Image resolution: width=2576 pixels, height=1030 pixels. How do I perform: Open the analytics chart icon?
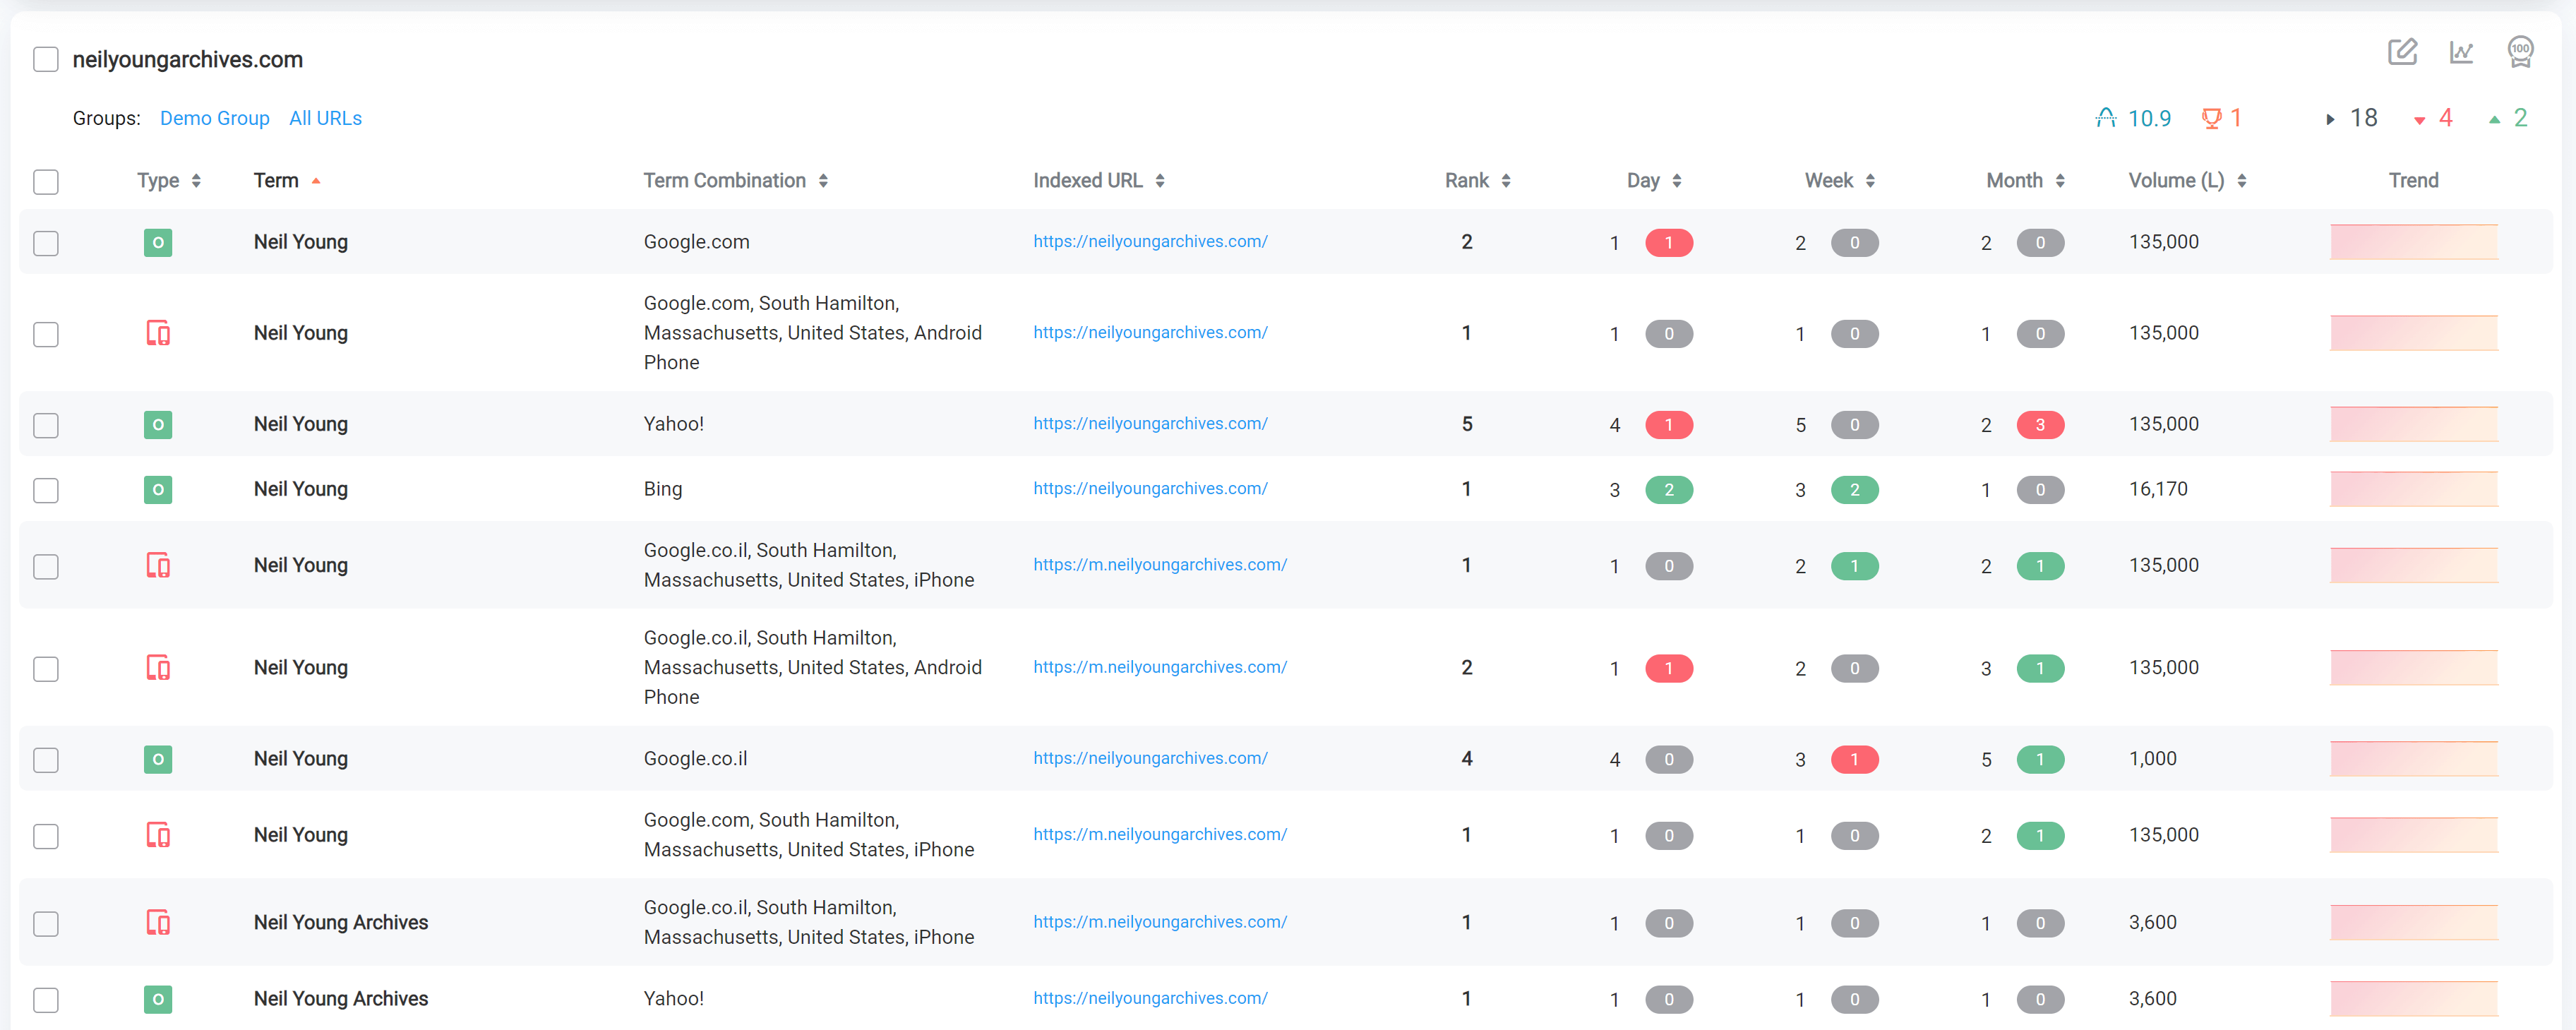click(x=2462, y=52)
